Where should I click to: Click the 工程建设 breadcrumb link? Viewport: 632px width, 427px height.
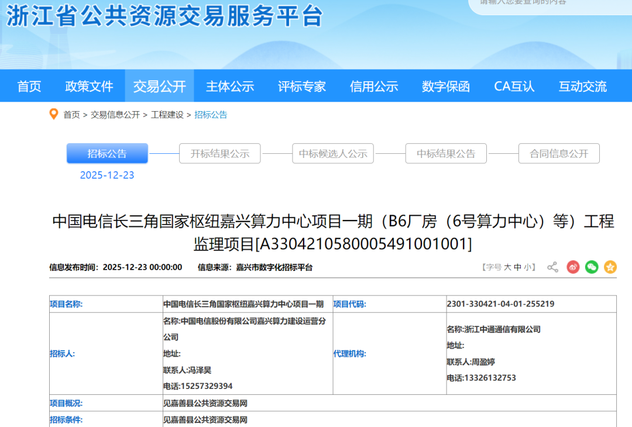coord(167,115)
